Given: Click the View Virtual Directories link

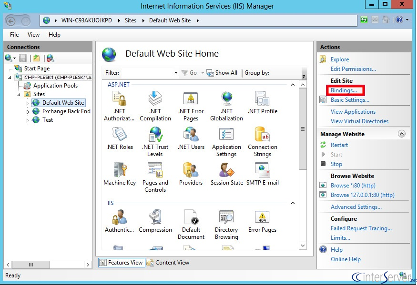Looking at the screenshot, I should pyautogui.click(x=359, y=121).
